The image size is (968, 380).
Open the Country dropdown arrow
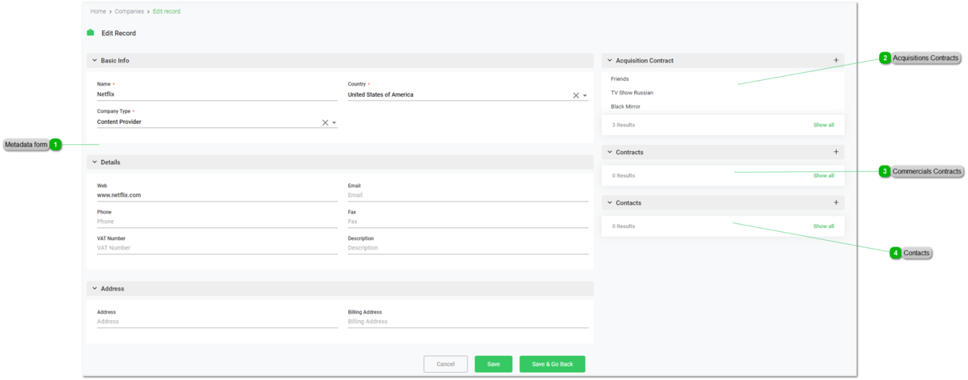point(585,95)
